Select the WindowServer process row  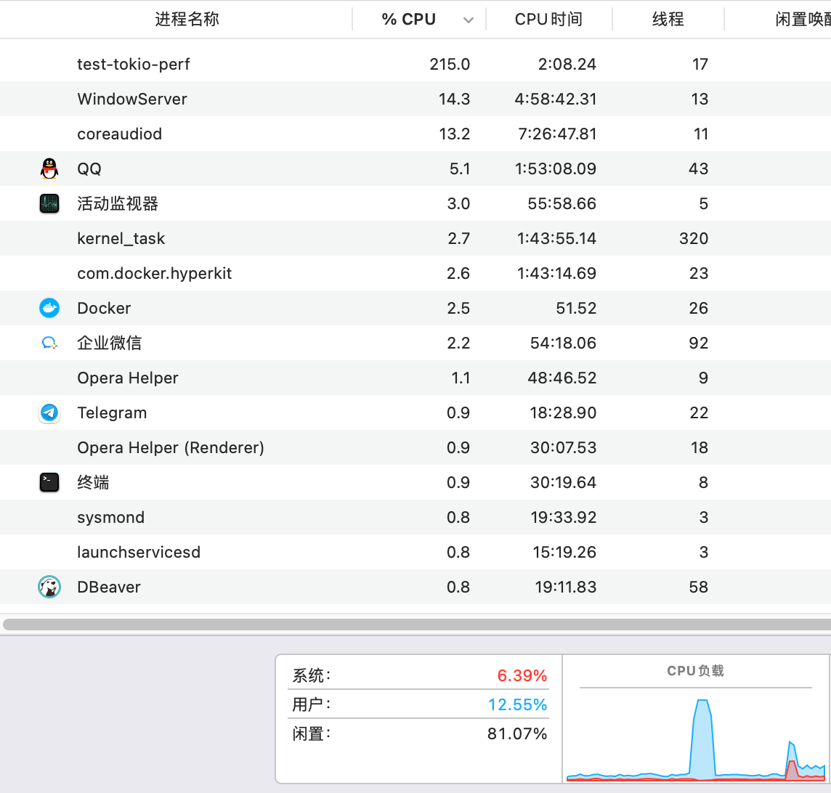(415, 99)
